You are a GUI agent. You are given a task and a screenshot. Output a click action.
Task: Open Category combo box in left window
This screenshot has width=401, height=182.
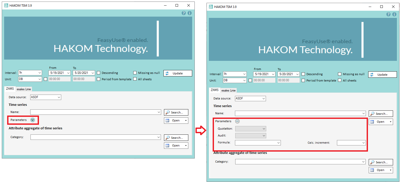tap(96, 137)
